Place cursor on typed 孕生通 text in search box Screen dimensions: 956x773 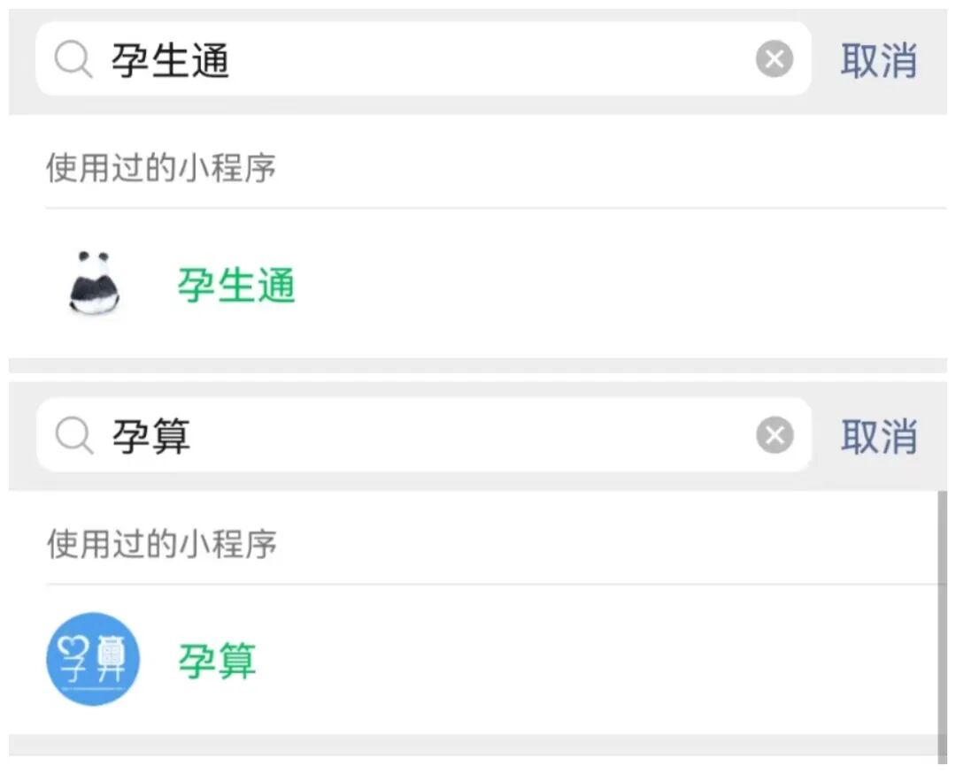pyautogui.click(x=170, y=60)
